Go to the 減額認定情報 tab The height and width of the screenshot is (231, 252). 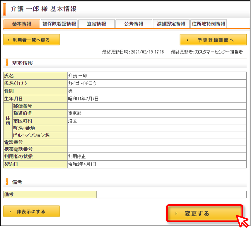click(x=171, y=24)
